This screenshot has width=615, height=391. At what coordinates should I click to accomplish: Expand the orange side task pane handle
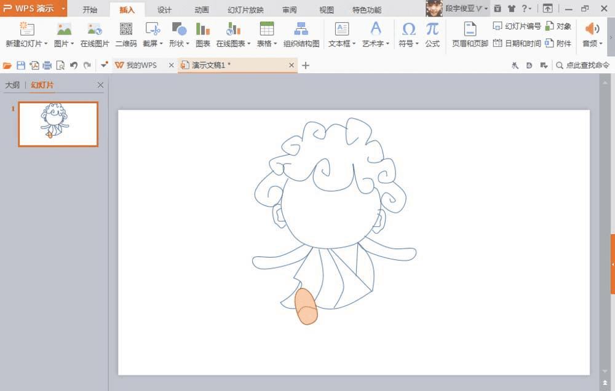pyautogui.click(x=613, y=264)
